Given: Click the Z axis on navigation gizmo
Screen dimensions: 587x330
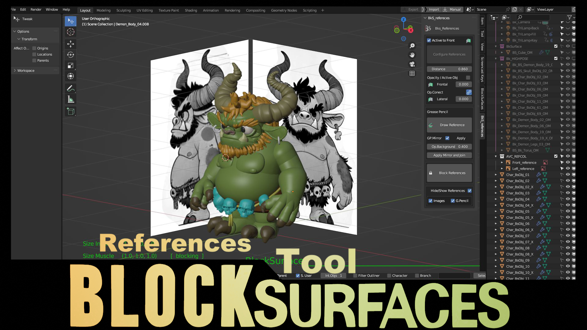Looking at the screenshot, I should tap(404, 20).
